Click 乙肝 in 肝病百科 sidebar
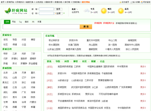This screenshot has height=111, width=151. [15, 54]
